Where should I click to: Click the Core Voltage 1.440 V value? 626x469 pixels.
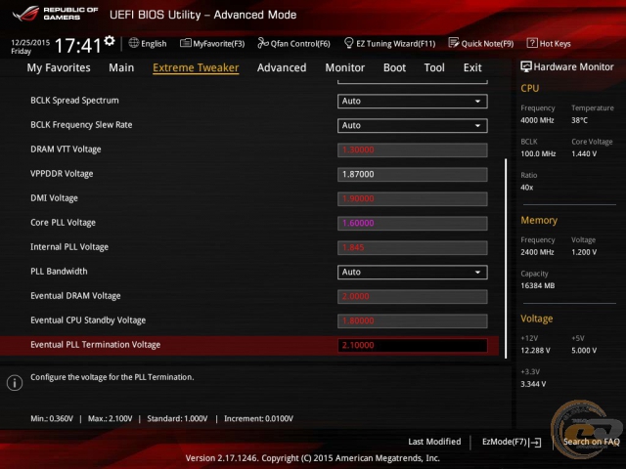pos(584,153)
